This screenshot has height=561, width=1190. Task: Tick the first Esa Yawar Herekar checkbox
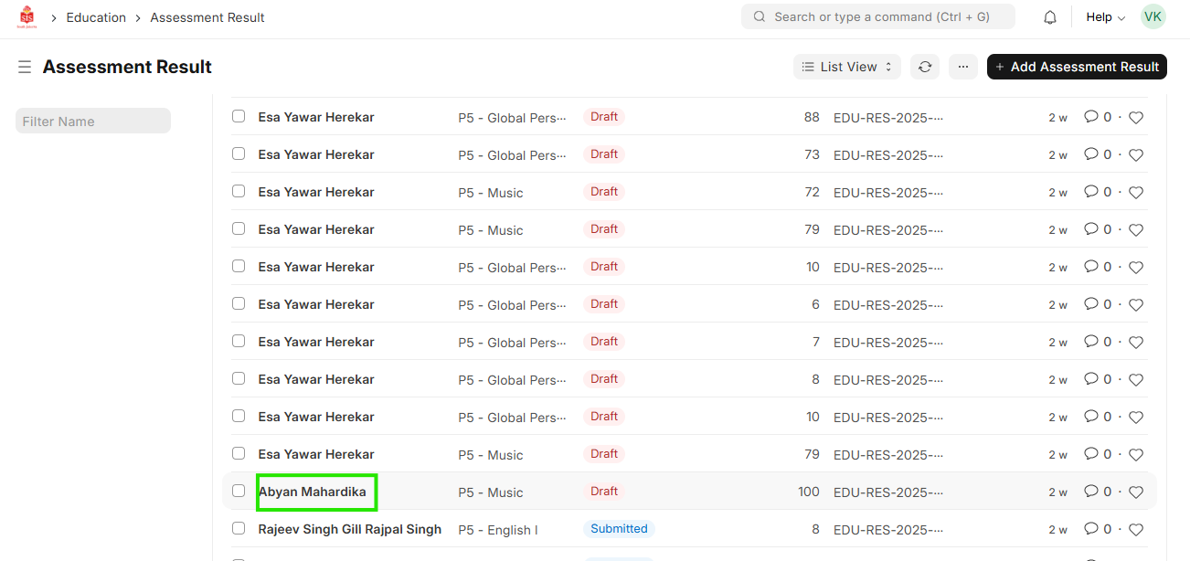point(239,116)
